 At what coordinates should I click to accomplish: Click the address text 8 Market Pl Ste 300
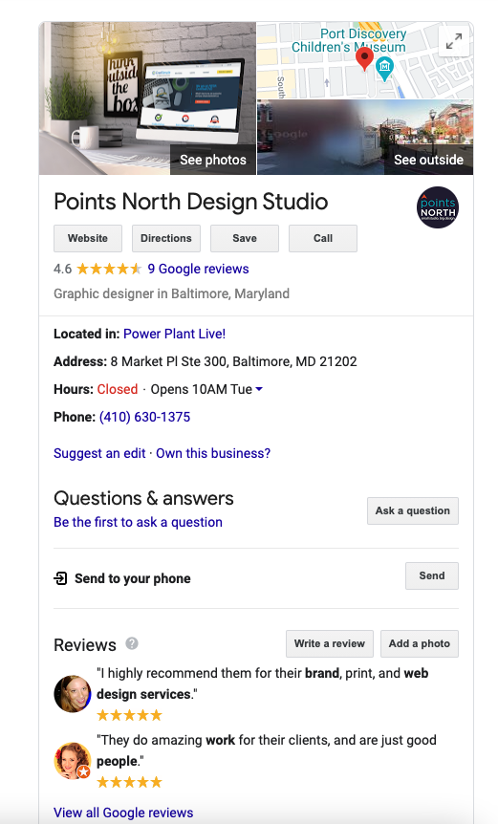click(234, 361)
